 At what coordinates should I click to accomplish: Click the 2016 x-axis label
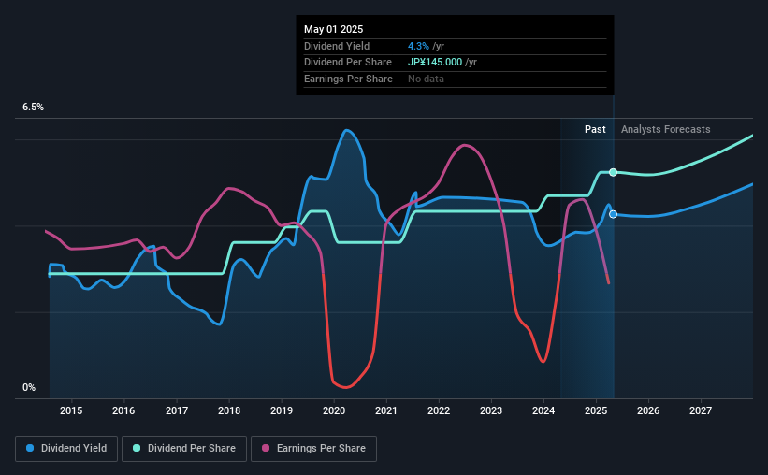click(123, 410)
